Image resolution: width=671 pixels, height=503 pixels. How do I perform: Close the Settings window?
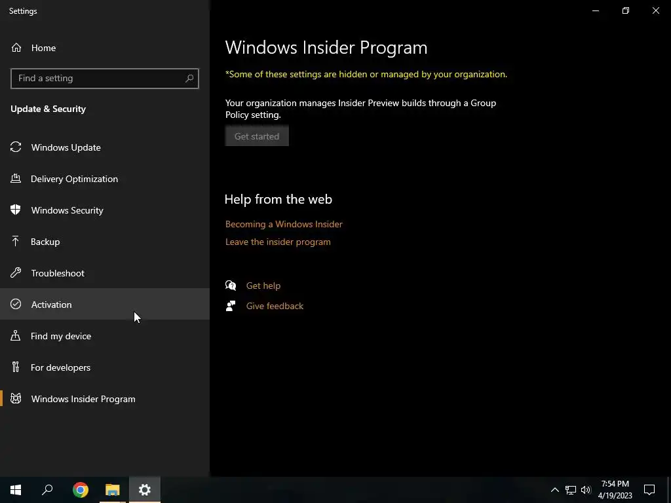(655, 10)
